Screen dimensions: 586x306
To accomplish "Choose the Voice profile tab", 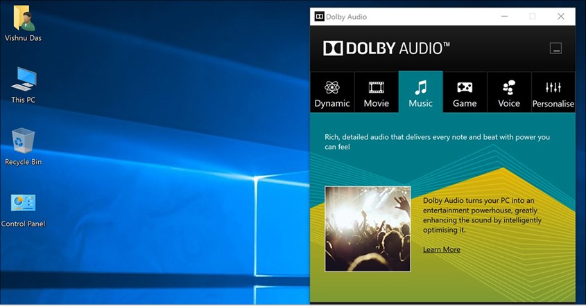I will pyautogui.click(x=508, y=93).
